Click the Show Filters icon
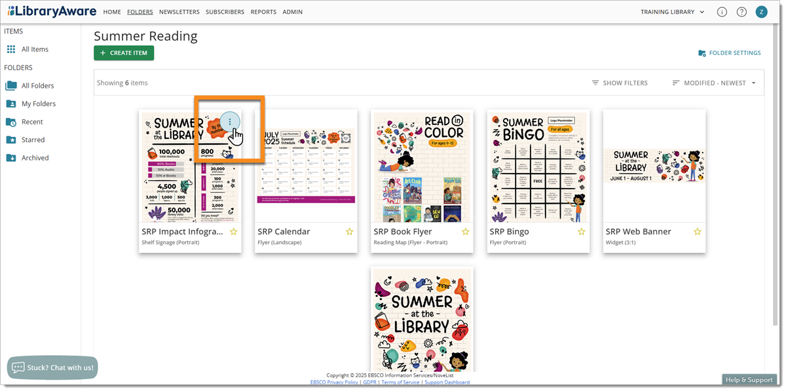 tap(595, 83)
